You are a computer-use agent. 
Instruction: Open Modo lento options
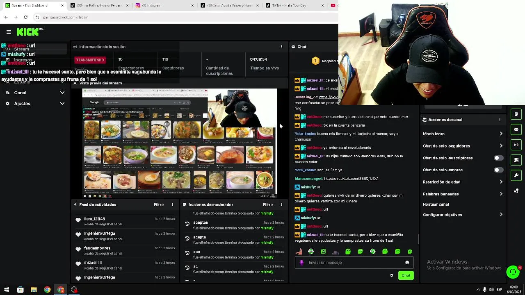[463, 134]
